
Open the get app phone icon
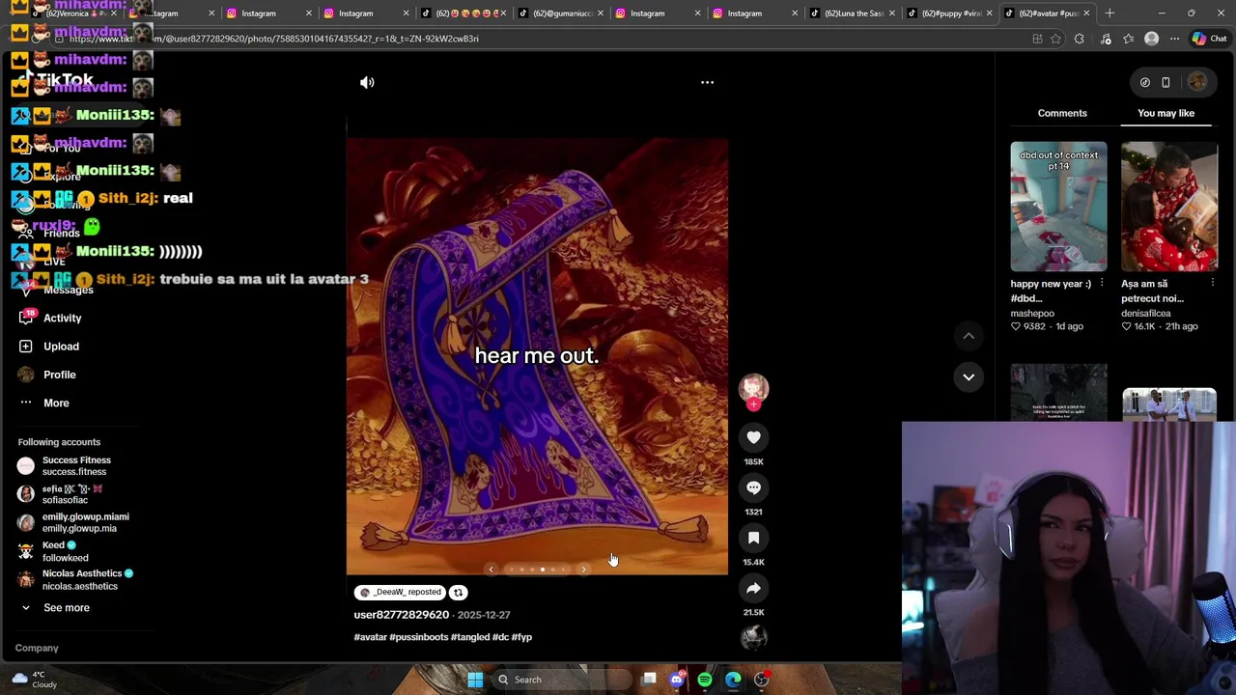[1166, 83]
